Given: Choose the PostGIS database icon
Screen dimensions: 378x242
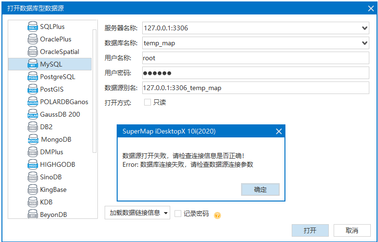Looking at the screenshot, I should [x=33, y=89].
